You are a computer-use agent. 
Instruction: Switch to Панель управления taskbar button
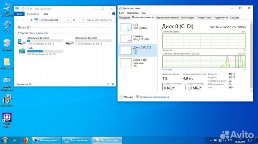point(46,140)
